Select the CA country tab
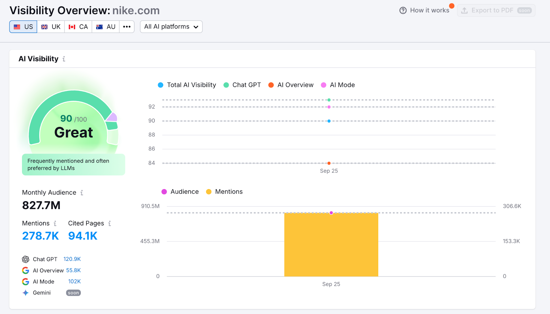The image size is (550, 314). coord(78,27)
